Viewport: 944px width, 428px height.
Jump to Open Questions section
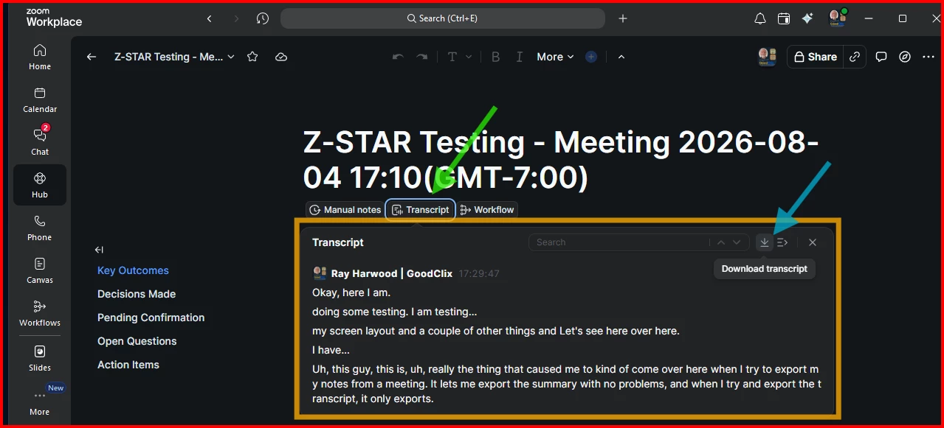[137, 341]
